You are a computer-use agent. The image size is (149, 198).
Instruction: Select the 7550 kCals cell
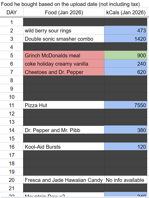(x=126, y=105)
